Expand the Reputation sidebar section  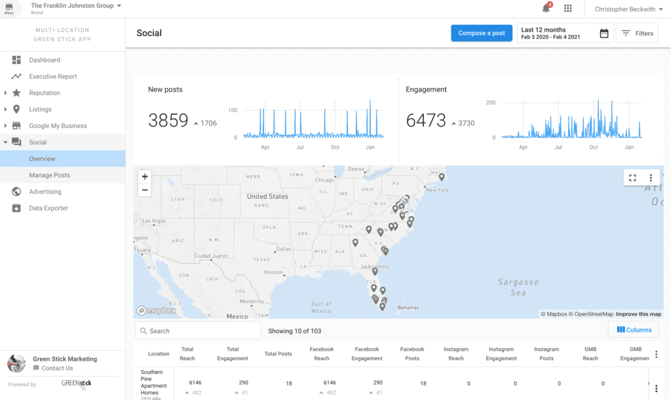pos(6,93)
